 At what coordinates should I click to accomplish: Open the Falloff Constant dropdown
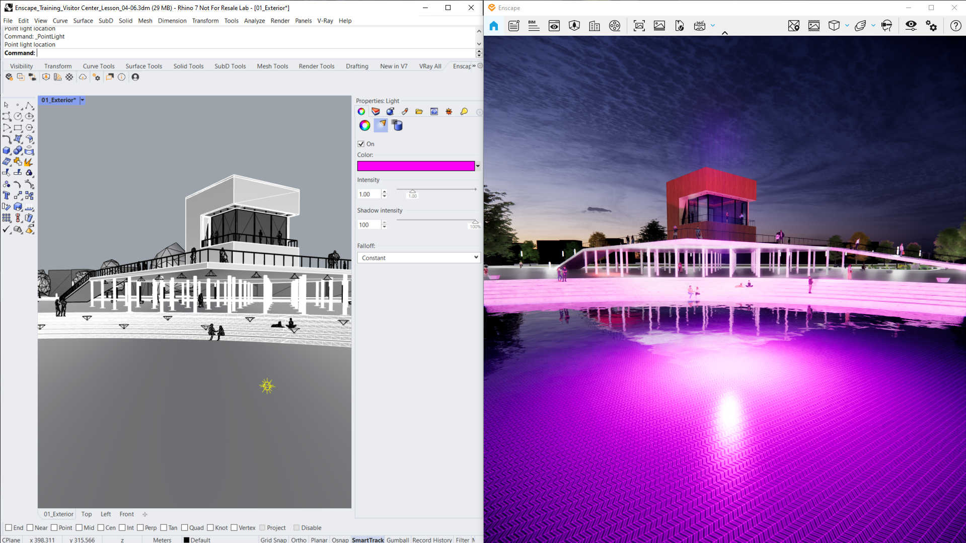419,258
